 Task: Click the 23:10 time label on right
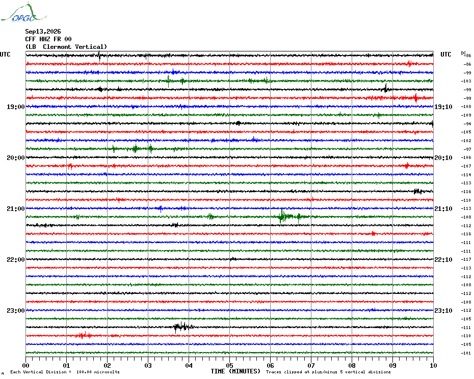tap(443, 310)
